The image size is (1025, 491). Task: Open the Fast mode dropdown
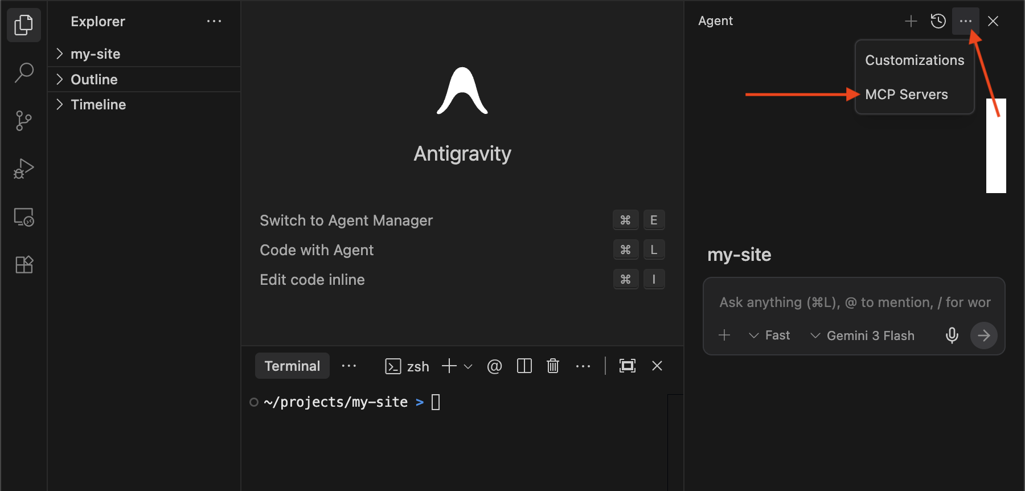[x=769, y=335]
